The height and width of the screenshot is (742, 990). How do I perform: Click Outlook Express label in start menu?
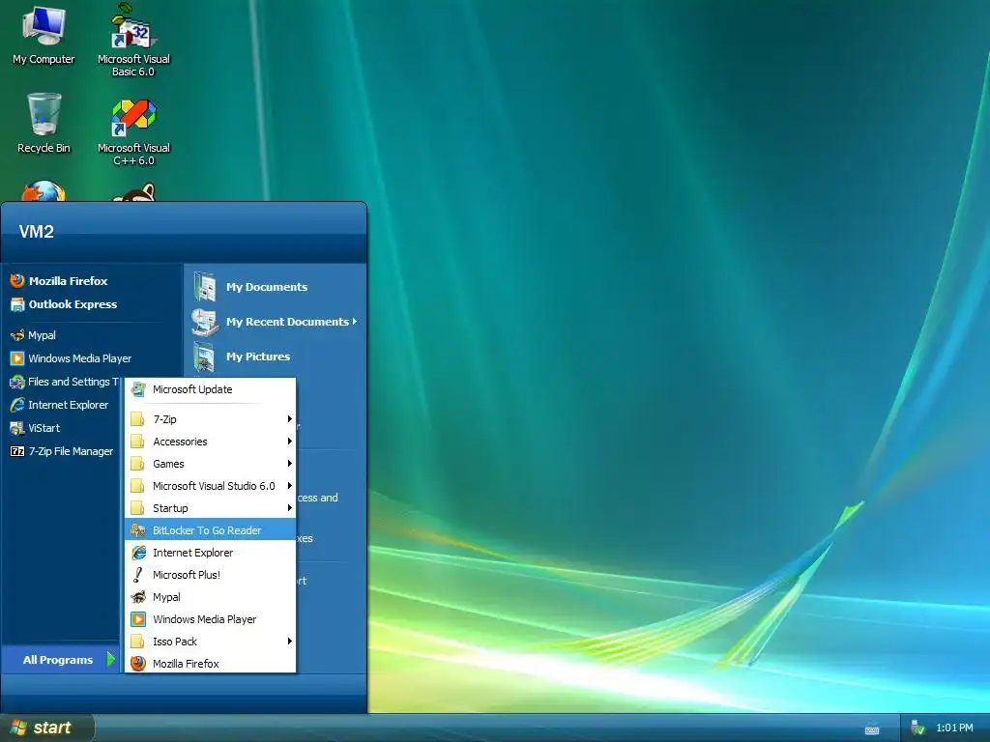[73, 304]
